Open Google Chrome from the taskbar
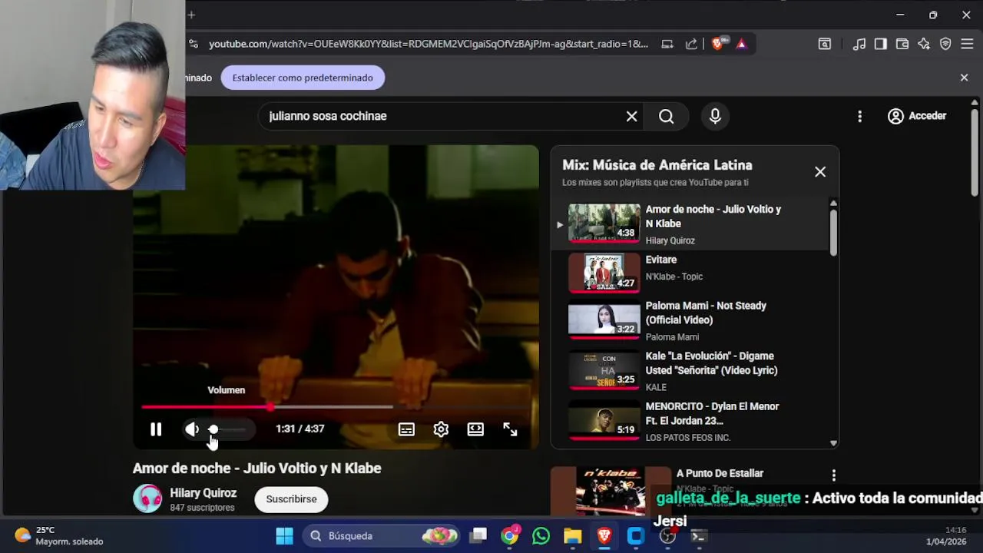The width and height of the screenshot is (983, 553). [x=510, y=536]
